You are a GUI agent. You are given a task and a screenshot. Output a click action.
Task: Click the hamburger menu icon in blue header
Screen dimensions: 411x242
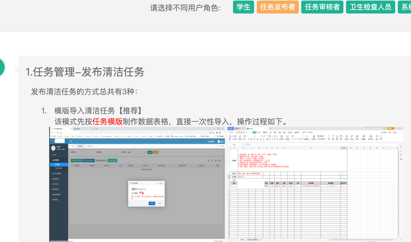point(71,142)
